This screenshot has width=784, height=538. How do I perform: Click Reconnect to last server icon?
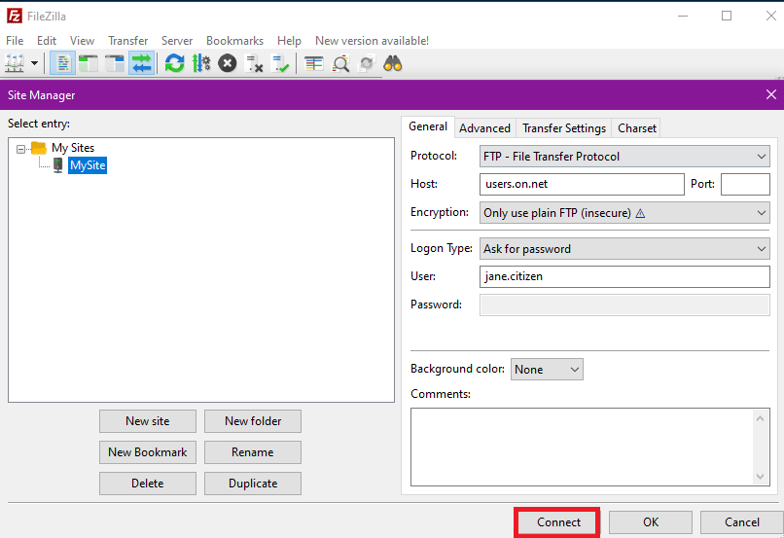[x=280, y=63]
